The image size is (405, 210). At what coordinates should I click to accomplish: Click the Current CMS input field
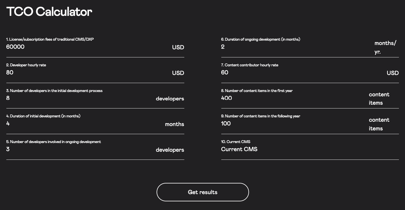click(x=310, y=149)
